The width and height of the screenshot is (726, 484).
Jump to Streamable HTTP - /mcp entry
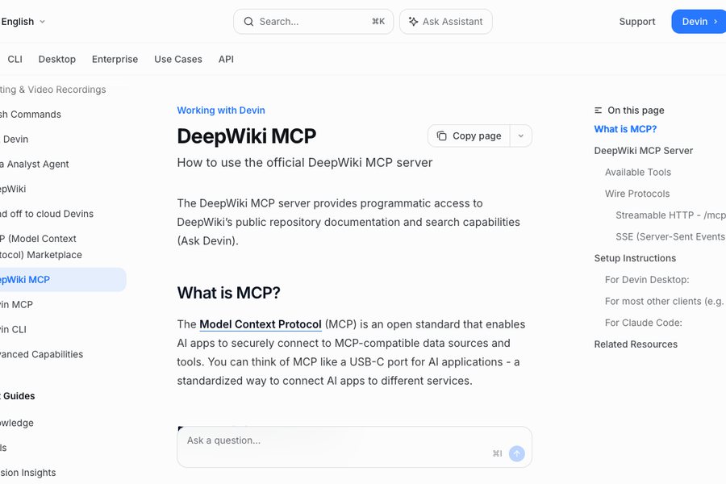click(x=670, y=215)
